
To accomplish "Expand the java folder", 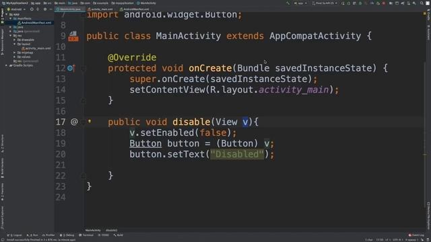I will [x=11, y=27].
